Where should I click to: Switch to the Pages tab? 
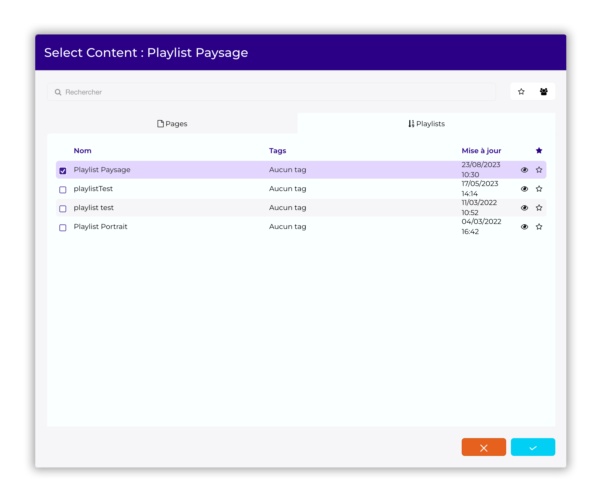pos(172,124)
